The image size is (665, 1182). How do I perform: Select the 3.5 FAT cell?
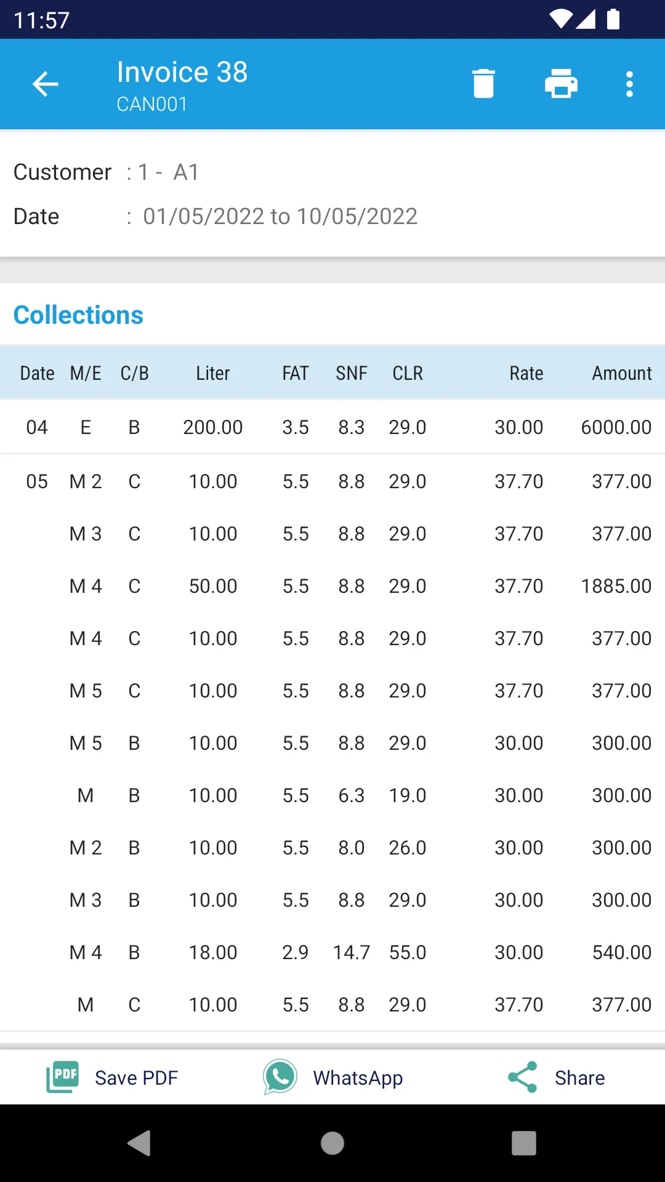click(296, 427)
